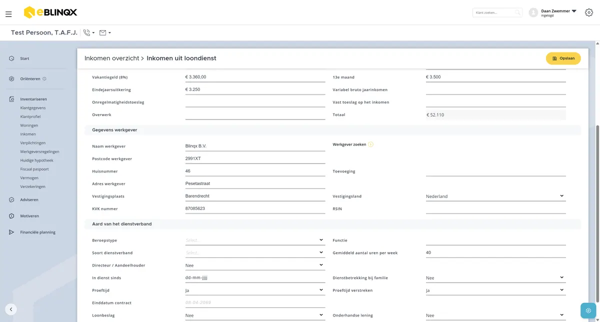Click the Financiële planning play icon
Screen dimensions: 600x322
point(11,232)
